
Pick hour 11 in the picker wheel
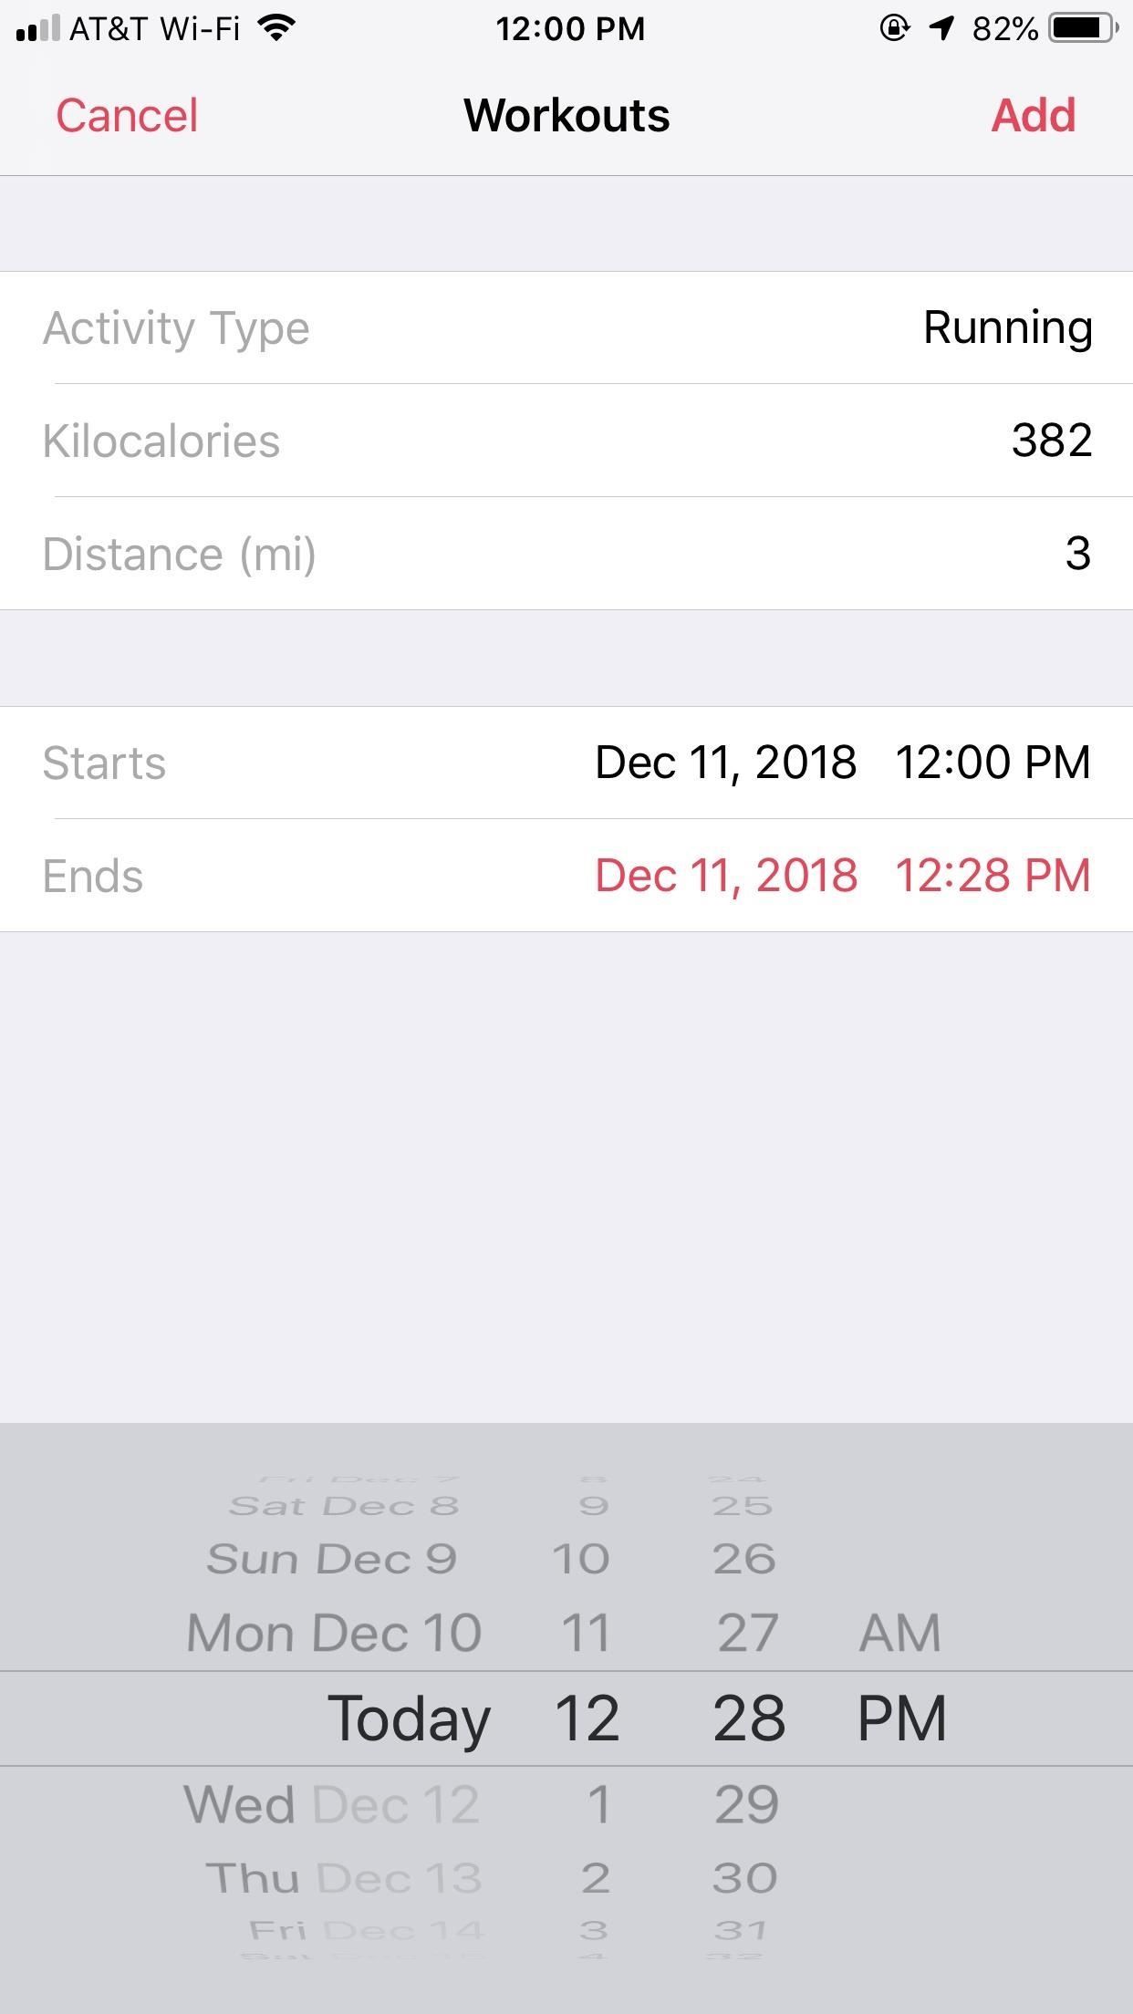(585, 1633)
